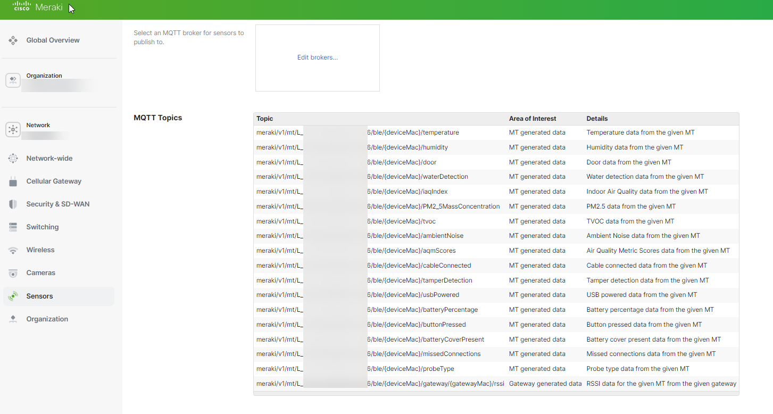Click the bottom Organization icon
This screenshot has height=414, width=773.
coord(13,319)
